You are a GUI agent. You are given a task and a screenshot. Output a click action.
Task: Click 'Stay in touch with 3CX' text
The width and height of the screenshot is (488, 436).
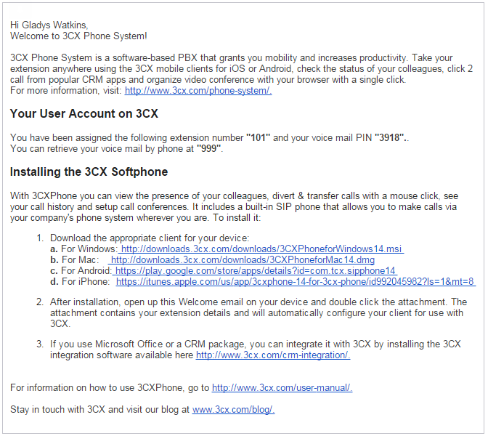point(58,410)
